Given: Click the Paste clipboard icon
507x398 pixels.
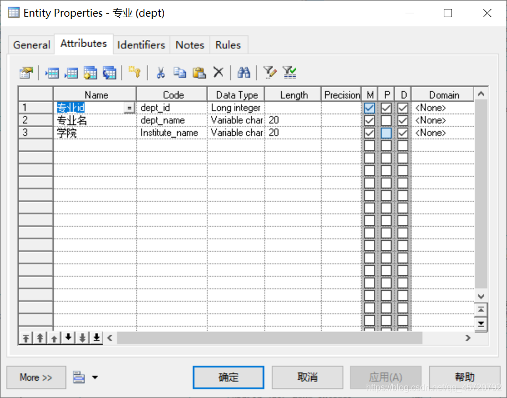Looking at the screenshot, I should coord(199,73).
